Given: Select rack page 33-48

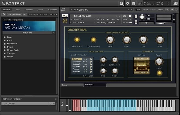Looking at the screenshot, I should (153, 10).
